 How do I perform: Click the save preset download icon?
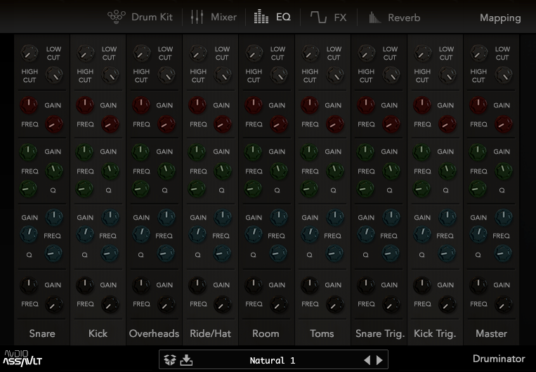coord(186,359)
